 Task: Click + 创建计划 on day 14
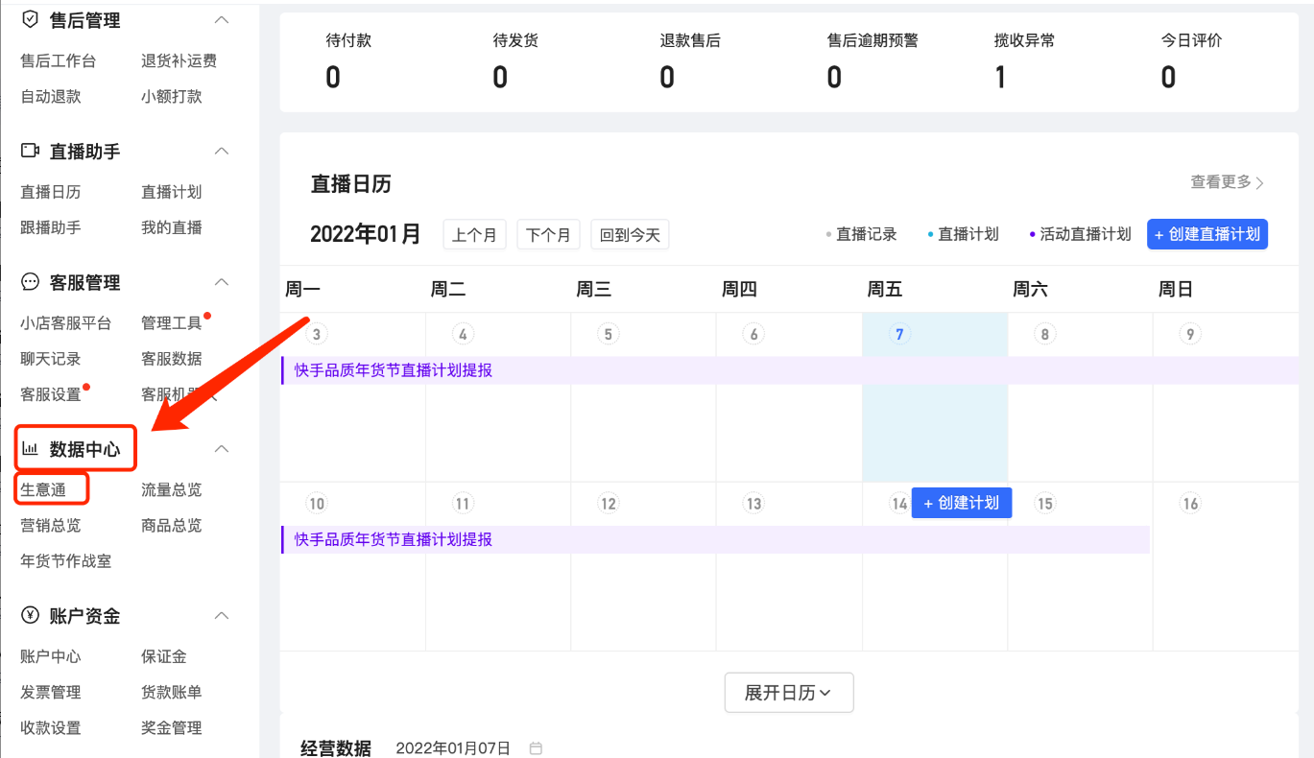point(962,503)
